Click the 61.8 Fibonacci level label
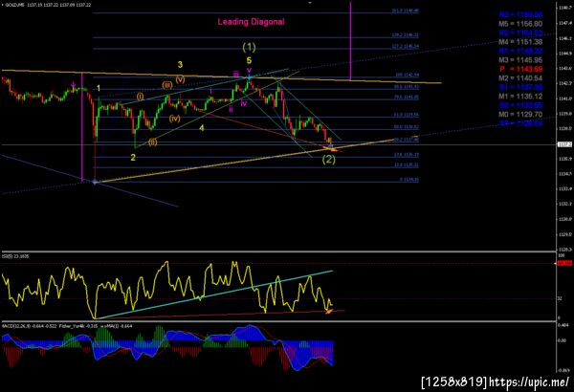This screenshot has height=392, width=574. 406,115
